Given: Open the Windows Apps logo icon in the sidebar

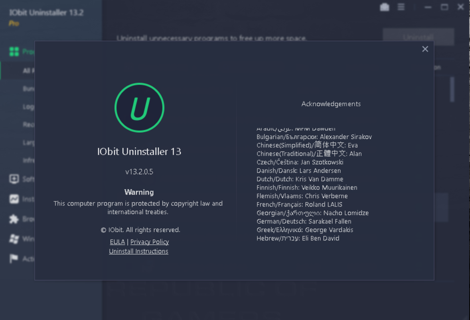Looking at the screenshot, I should point(14,239).
